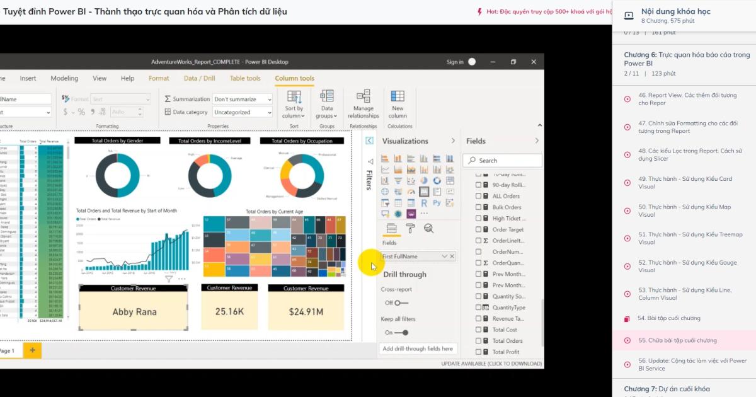This screenshot has width=756, height=397.
Task: Open lesson 51 Treemap Visual
Action: pos(685,238)
